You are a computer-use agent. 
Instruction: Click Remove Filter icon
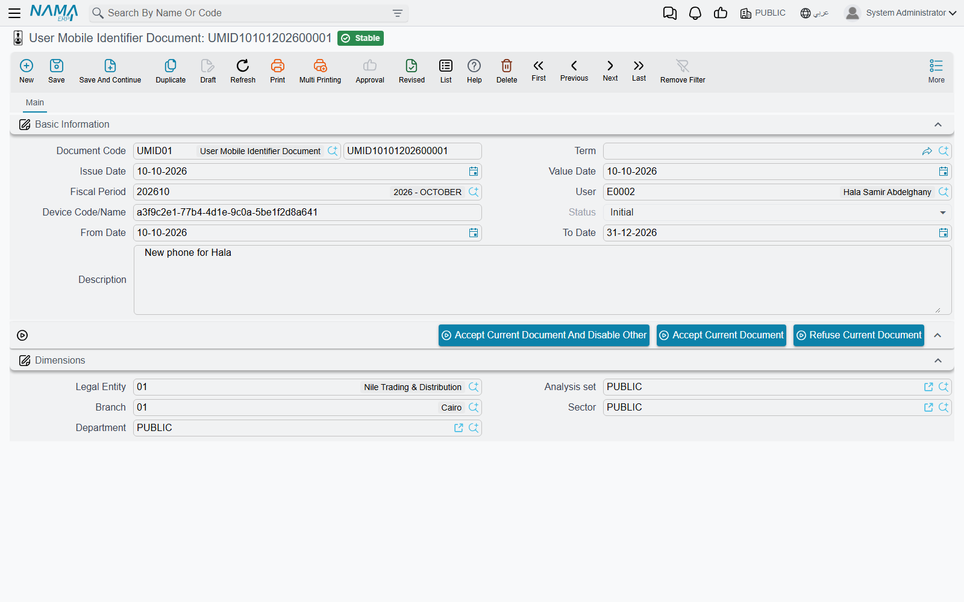click(683, 71)
